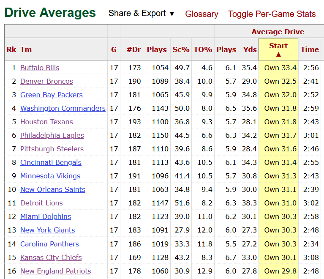Image resolution: width=324 pixels, height=279 pixels.
Task: Open the Cincinnati Bengals link
Action: [51, 162]
